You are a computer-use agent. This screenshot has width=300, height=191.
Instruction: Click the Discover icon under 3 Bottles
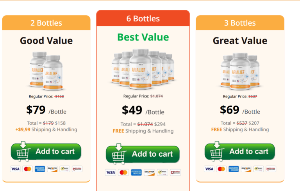(246, 169)
